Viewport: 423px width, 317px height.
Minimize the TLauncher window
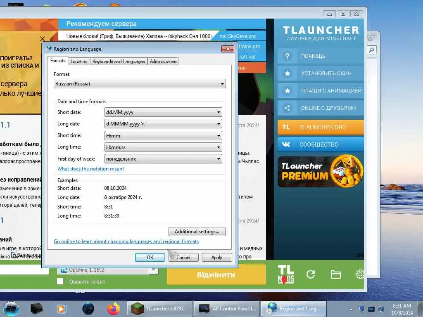click(329, 14)
